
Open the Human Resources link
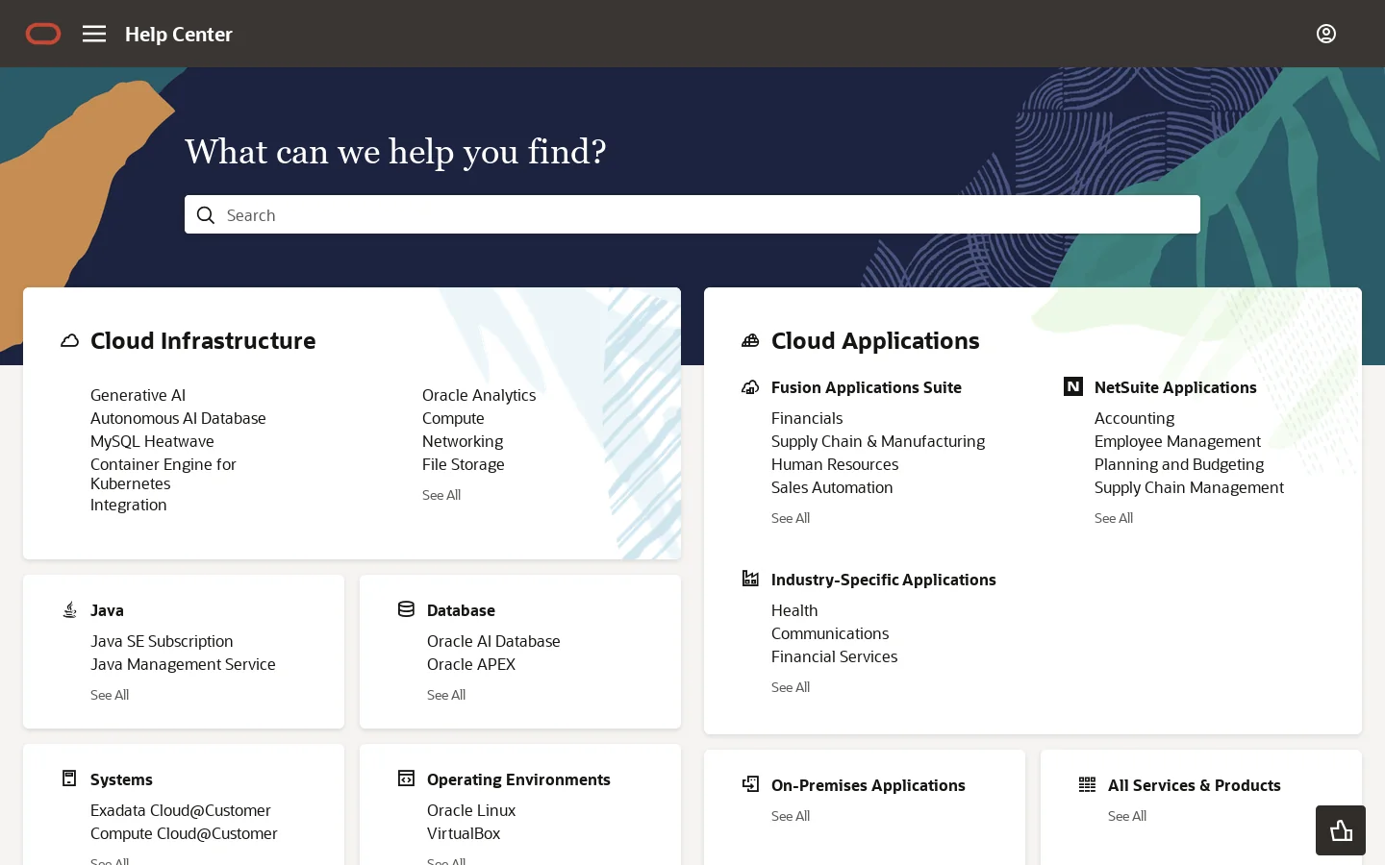835,464
